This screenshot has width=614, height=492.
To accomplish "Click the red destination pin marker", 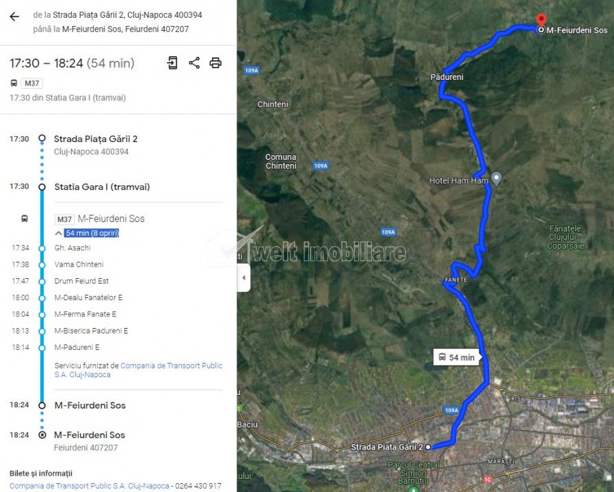I will 541,20.
